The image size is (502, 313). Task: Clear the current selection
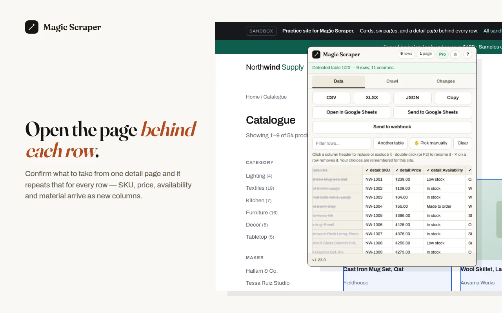tap(463, 143)
